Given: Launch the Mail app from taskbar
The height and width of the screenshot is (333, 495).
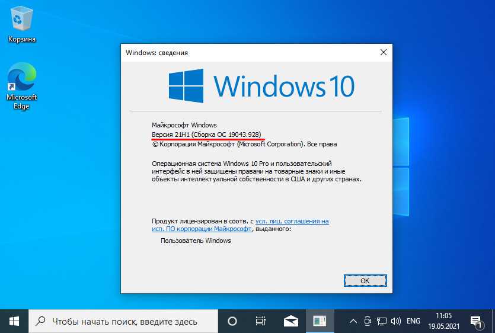Looking at the screenshot, I should [x=290, y=321].
